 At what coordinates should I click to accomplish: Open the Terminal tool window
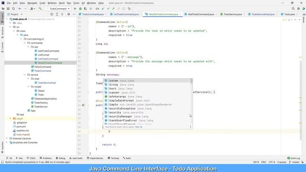(x=113, y=158)
